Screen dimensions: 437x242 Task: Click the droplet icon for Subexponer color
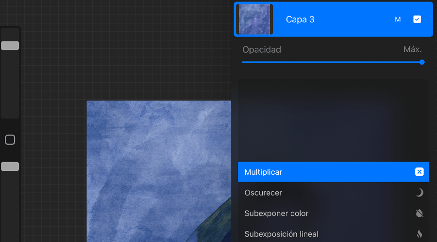point(420,213)
